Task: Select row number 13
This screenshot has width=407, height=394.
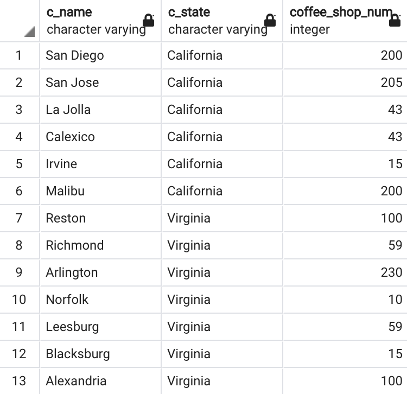Action: 19,381
